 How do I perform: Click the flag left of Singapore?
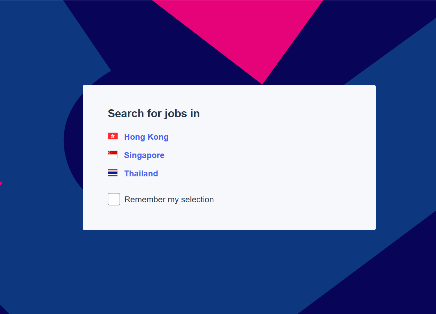click(x=113, y=155)
